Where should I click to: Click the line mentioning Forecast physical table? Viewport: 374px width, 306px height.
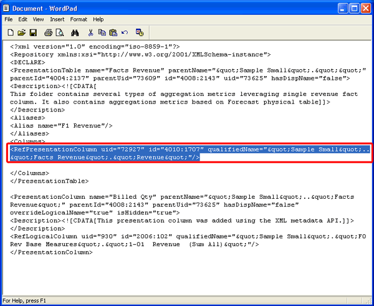tap(170, 102)
